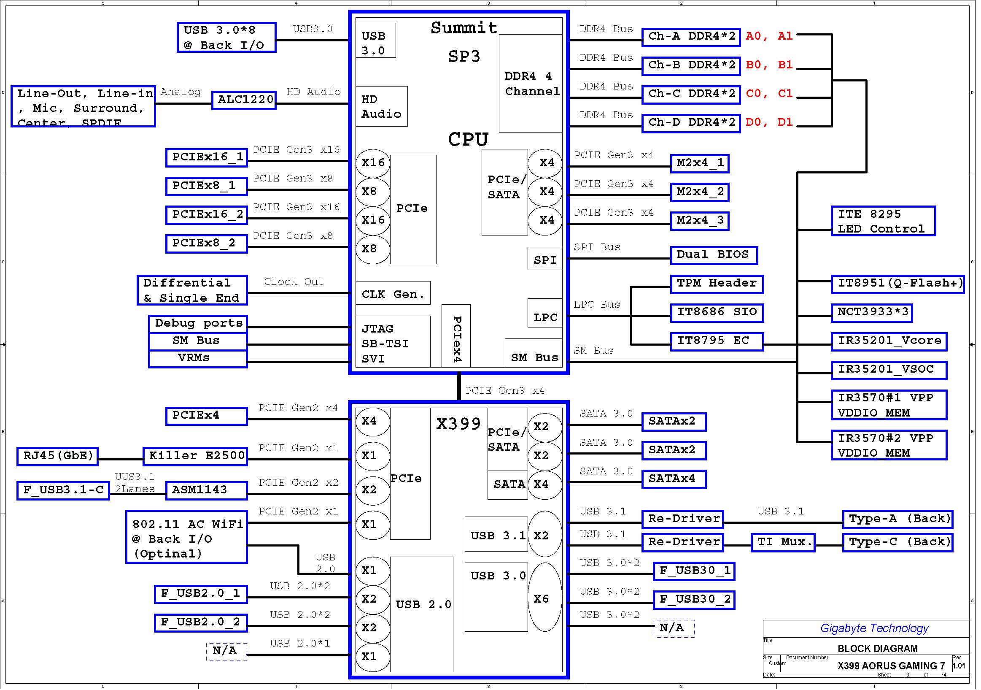
Task: Select the 'BLOCK DIAGRAM' title text
Action: click(878, 649)
